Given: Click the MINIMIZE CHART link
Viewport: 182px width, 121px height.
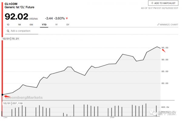Looking at the screenshot, I should tap(169, 24).
